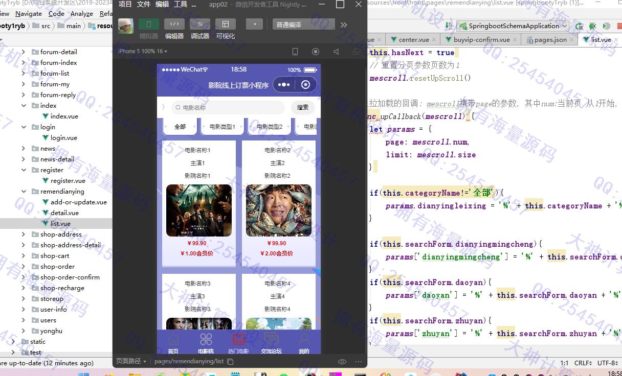Image resolution: width=622 pixels, height=376 pixels.
Task: Open the compile mode dropdown arrow
Action: [x=254, y=24]
